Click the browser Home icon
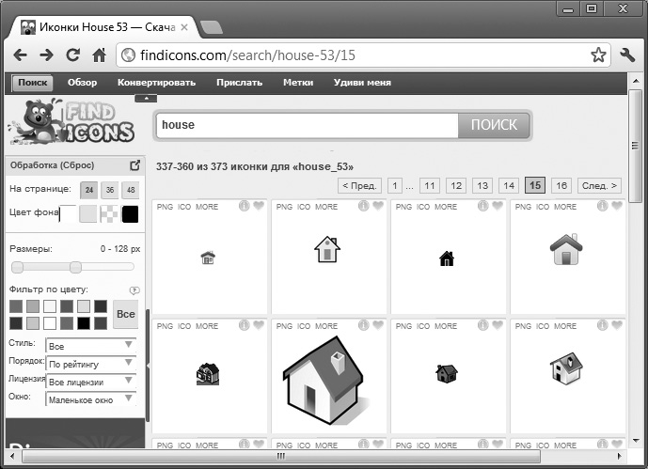The height and width of the screenshot is (469, 648). pyautogui.click(x=99, y=55)
